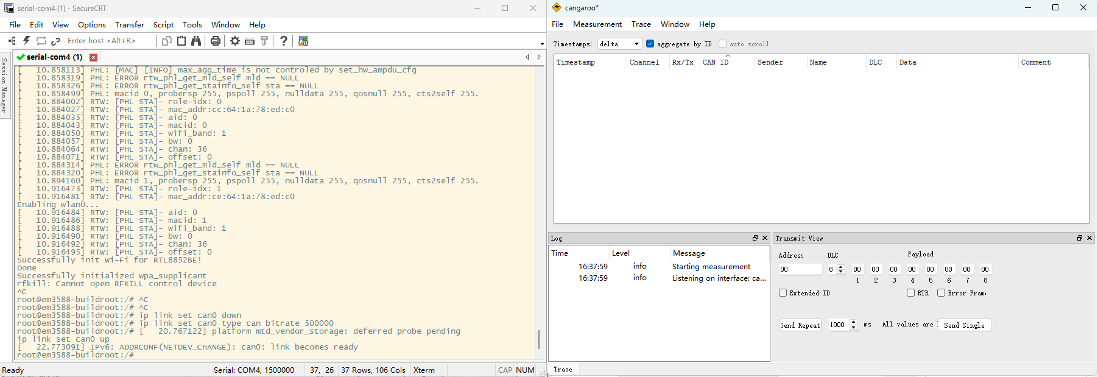This screenshot has height=377, width=1098.
Task: Click the Data column header in trace table
Action: coord(957,62)
